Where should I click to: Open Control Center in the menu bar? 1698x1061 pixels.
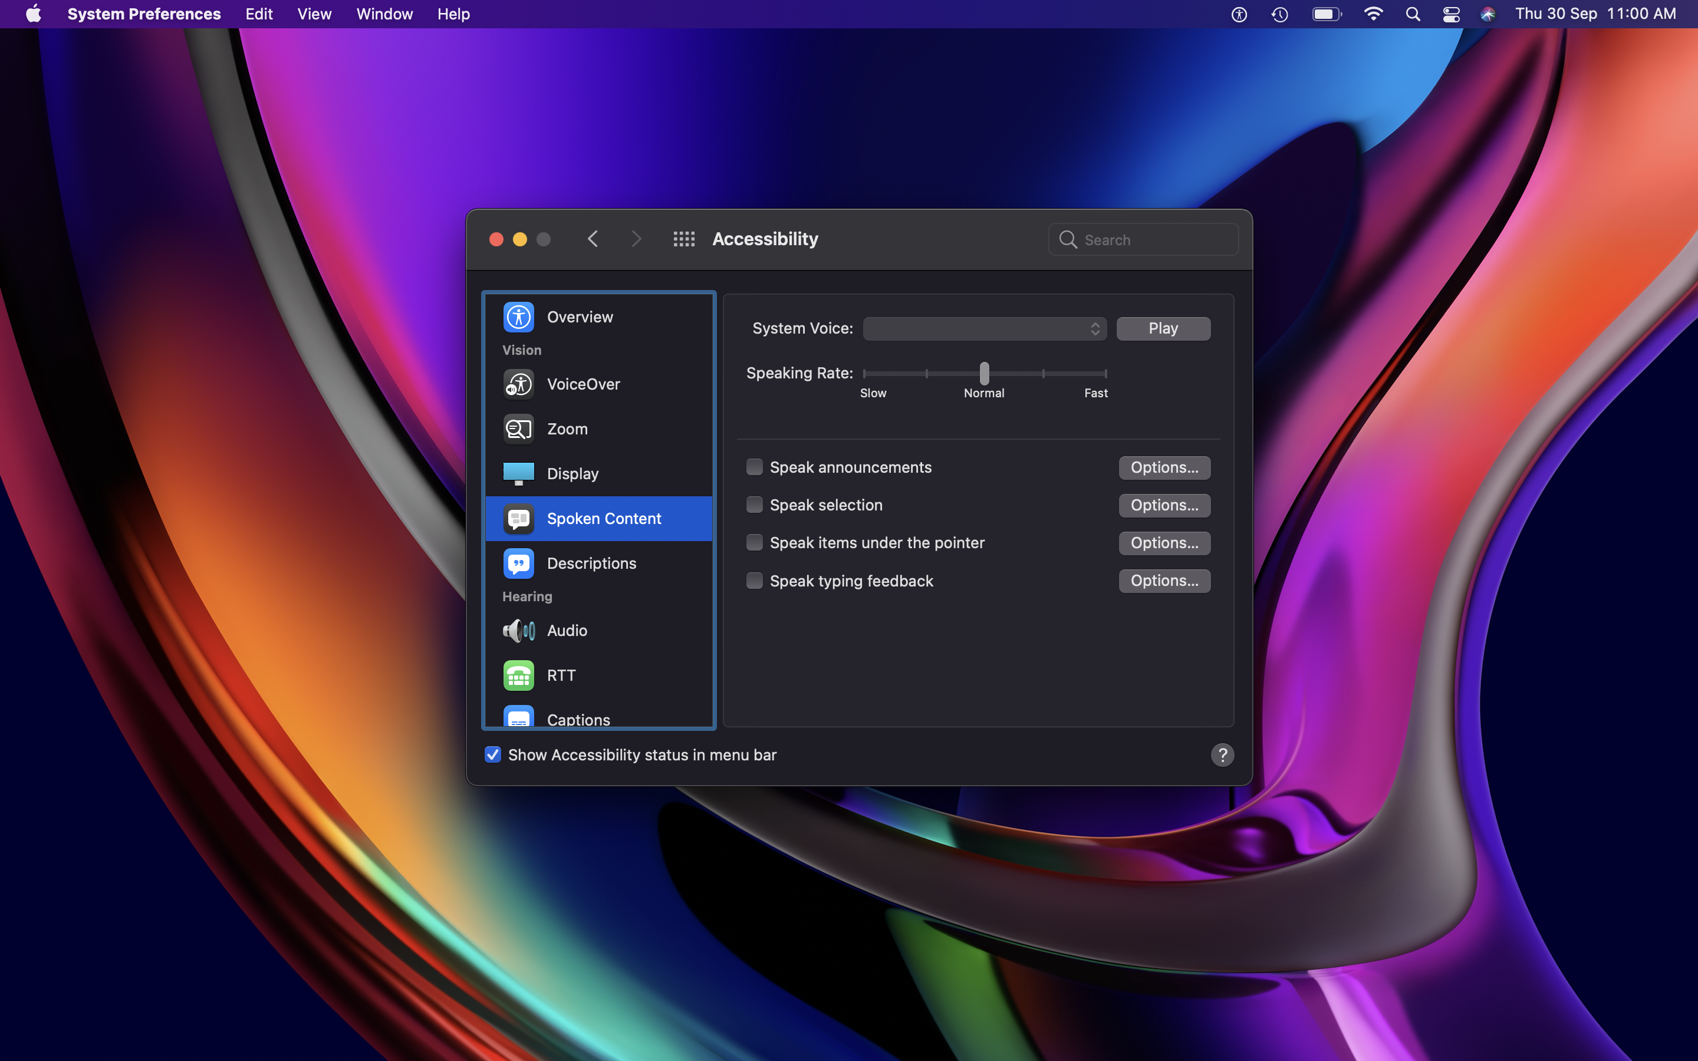(1451, 14)
